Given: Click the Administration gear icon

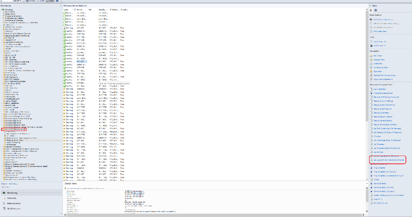Looking at the screenshot, I should coord(4,203).
